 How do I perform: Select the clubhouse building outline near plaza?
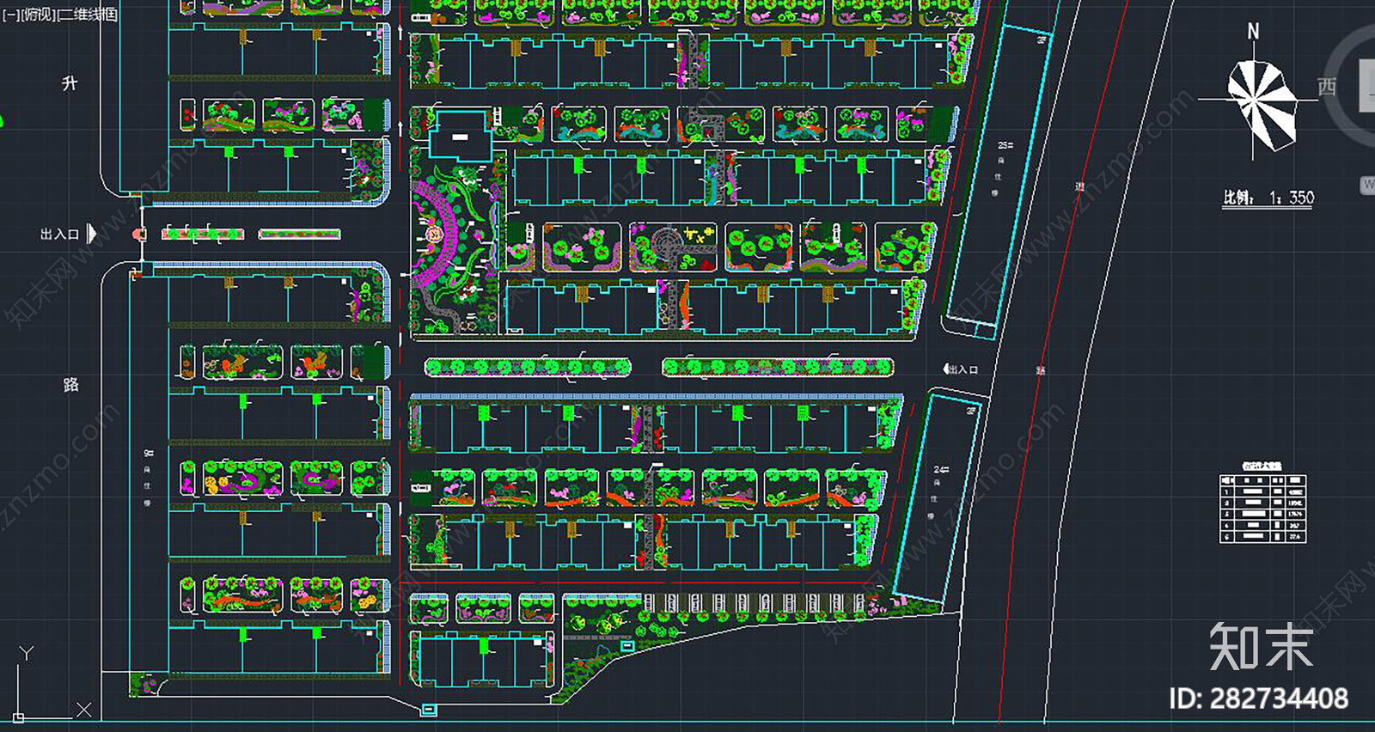[461, 135]
